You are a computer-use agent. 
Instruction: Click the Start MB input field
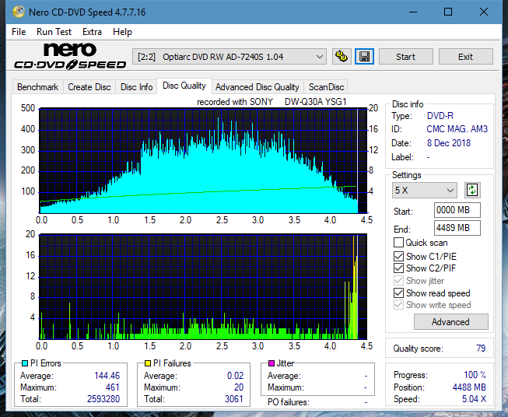(457, 210)
